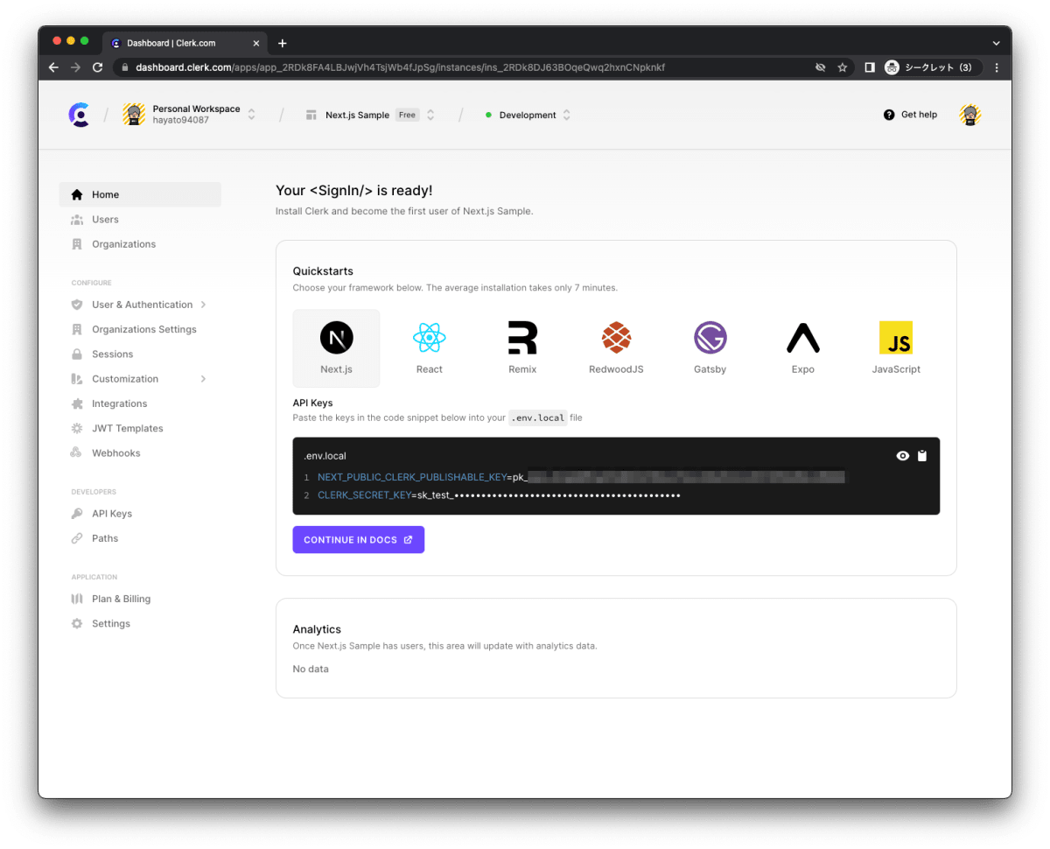Click the incognito profile indicator
This screenshot has height=849, width=1050.
pos(933,67)
